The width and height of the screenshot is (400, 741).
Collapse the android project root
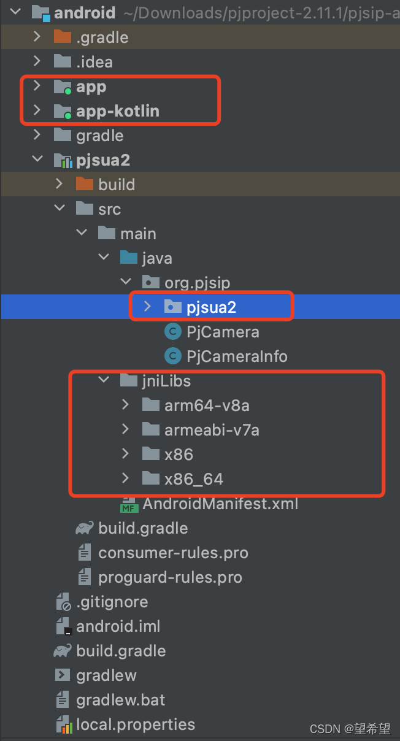pos(15,11)
